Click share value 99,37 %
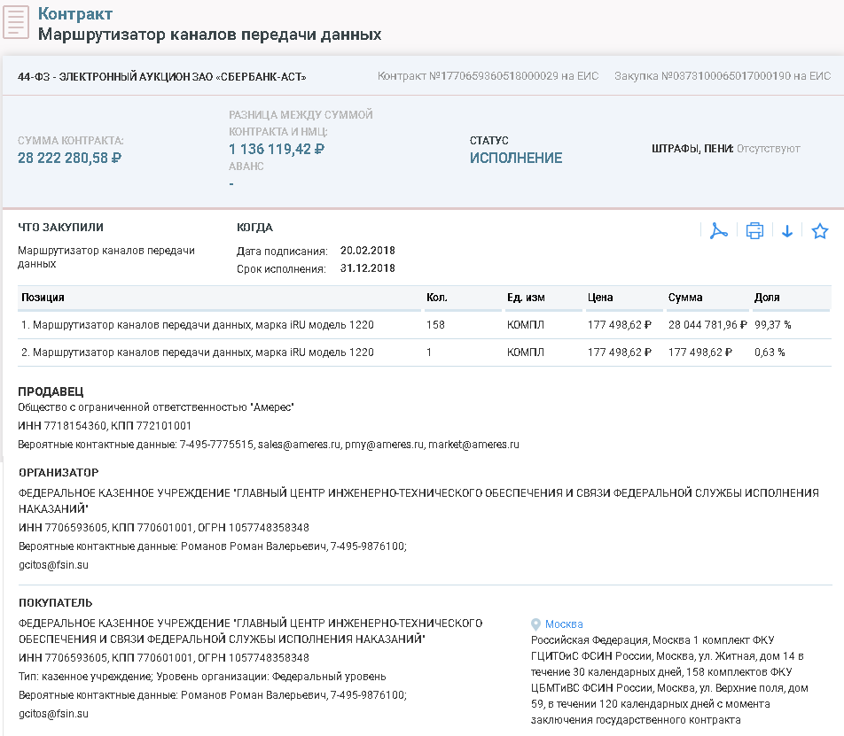 pos(773,325)
